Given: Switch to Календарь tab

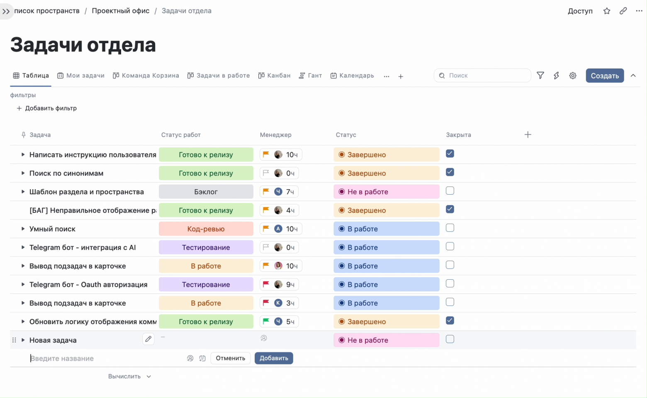Looking at the screenshot, I should (x=352, y=76).
